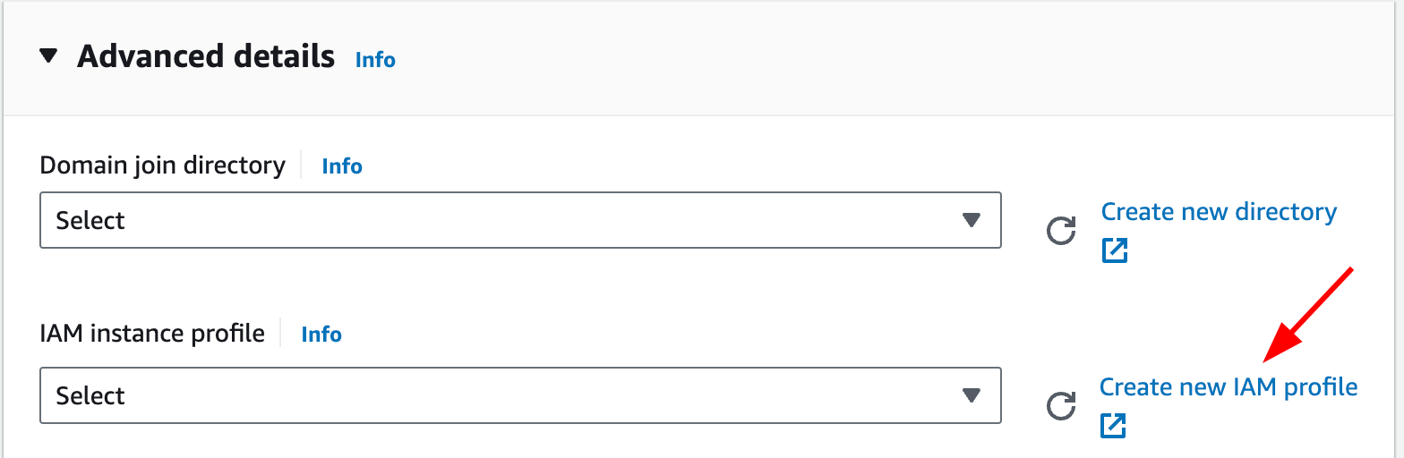Image resolution: width=1404 pixels, height=458 pixels.
Task: Expand IAM instance profile dropdown arrow
Action: click(x=972, y=395)
